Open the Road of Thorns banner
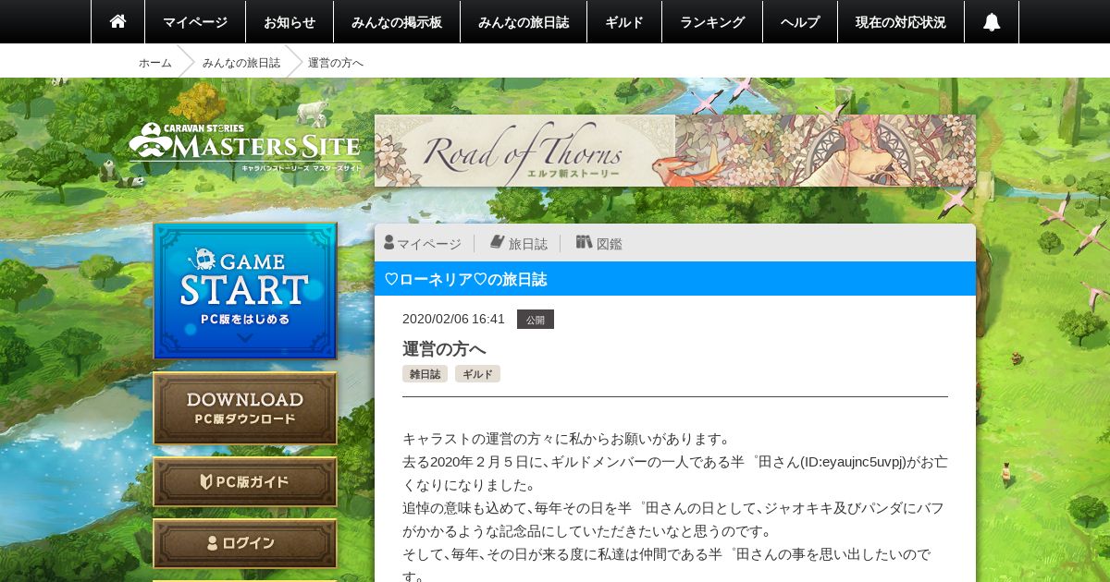Viewport: 1110px width, 582px height. point(675,151)
